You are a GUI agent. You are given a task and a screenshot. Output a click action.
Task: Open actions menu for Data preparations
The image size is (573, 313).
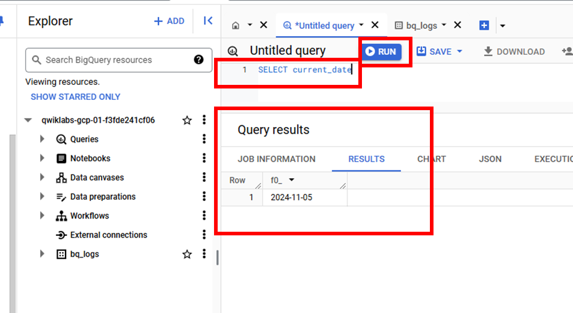pyautogui.click(x=204, y=196)
